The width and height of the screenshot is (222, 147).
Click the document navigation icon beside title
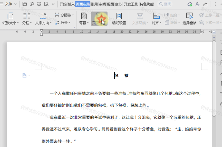click(24, 75)
